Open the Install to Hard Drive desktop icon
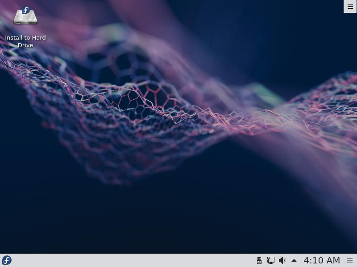The width and height of the screenshot is (357, 267). pos(25,17)
